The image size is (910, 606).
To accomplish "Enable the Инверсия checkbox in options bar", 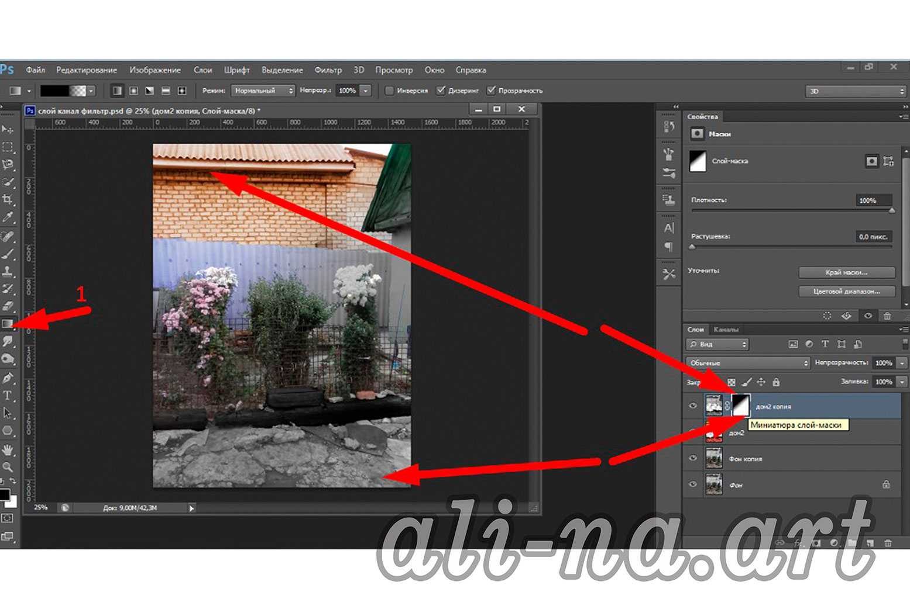I will coord(390,91).
